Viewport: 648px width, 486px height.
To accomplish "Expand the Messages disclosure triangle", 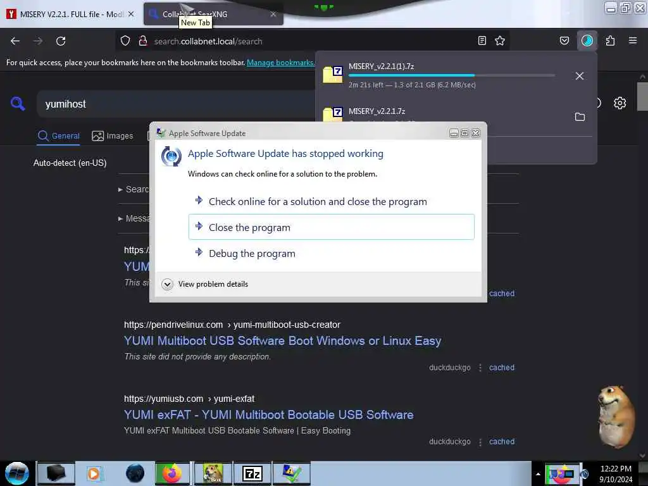I will tap(120, 218).
